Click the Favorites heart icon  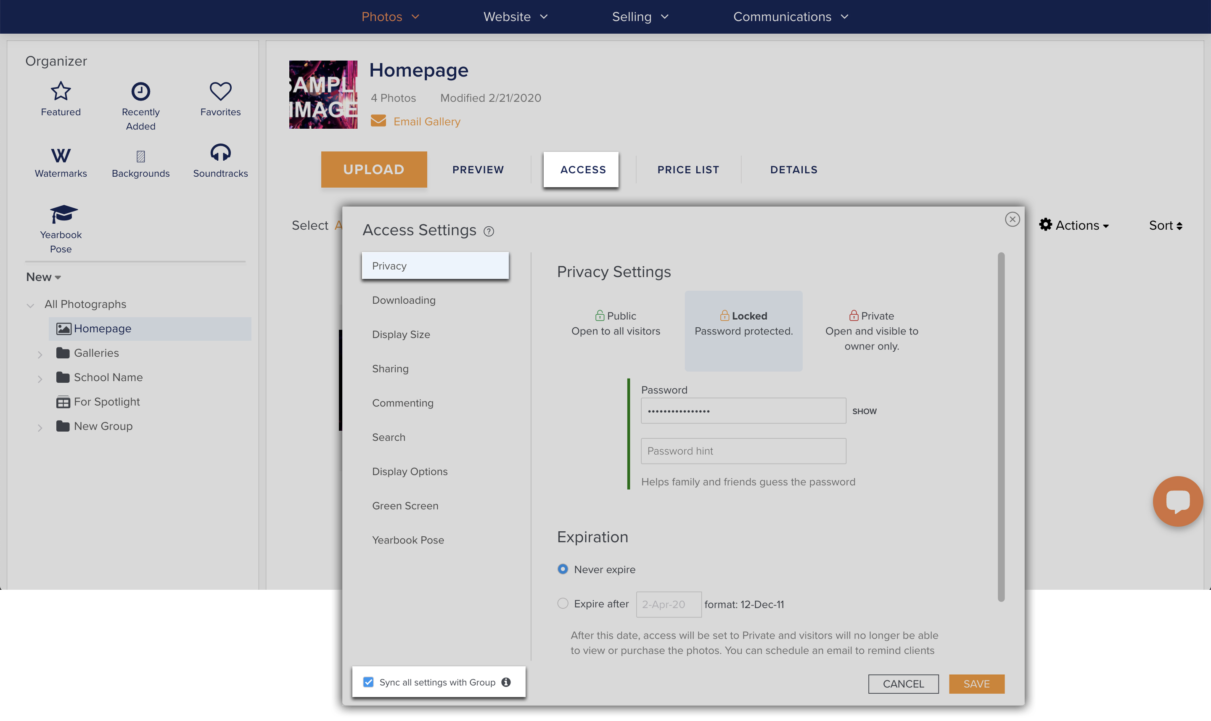point(220,91)
